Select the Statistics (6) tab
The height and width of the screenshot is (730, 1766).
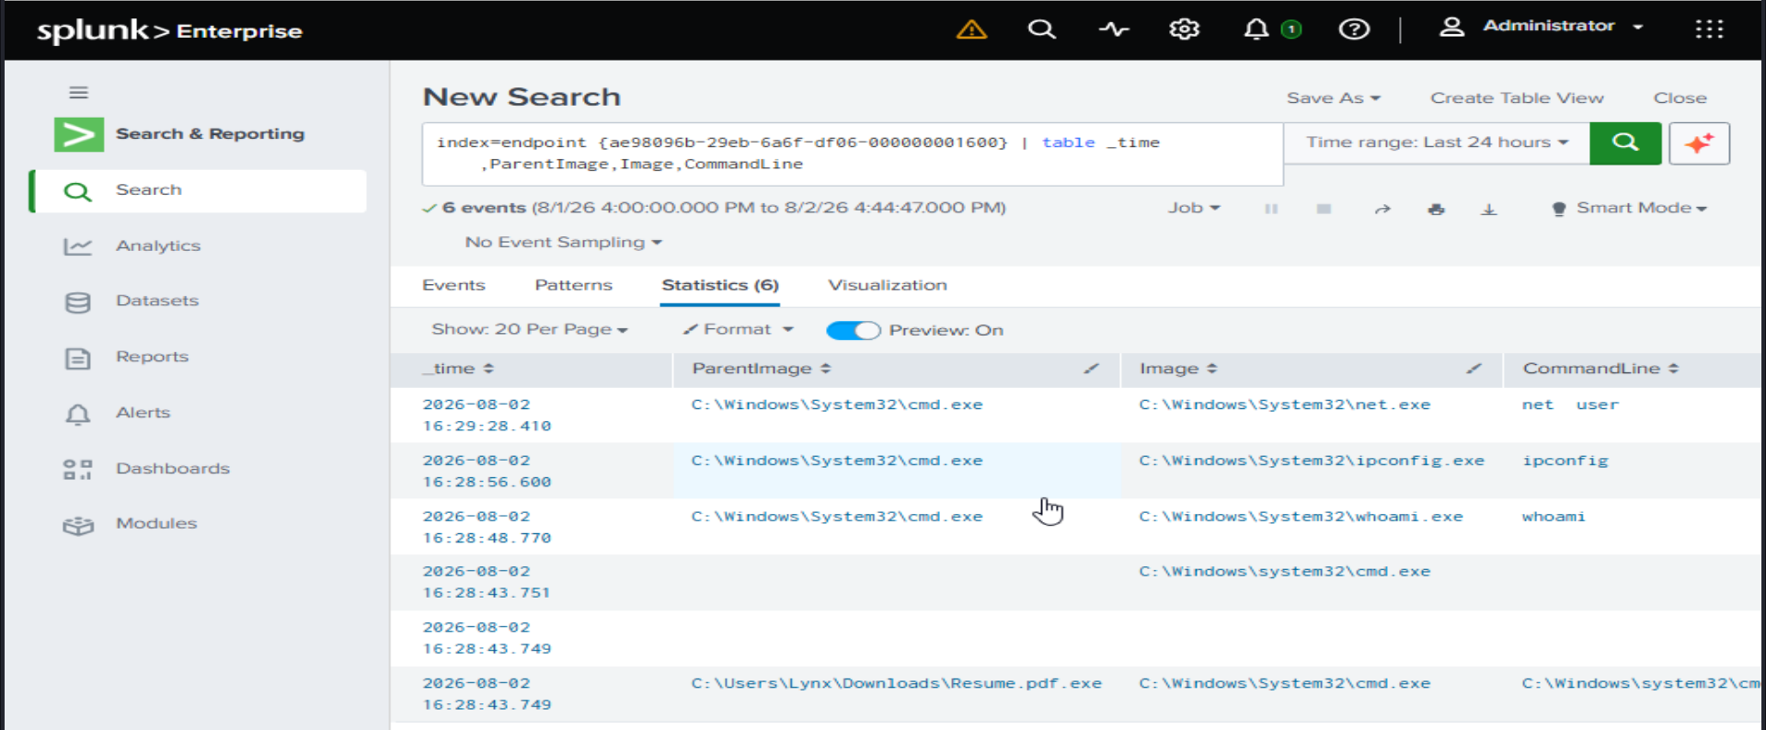(720, 285)
